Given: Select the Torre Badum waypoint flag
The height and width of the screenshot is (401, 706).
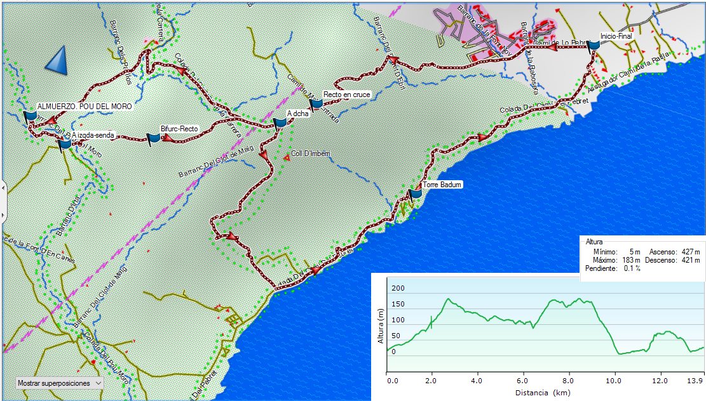Looking at the screenshot, I should pos(415,194).
